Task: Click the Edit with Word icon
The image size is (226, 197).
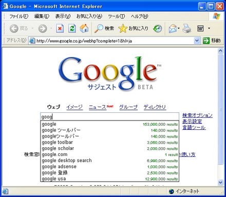Action: click(200, 28)
